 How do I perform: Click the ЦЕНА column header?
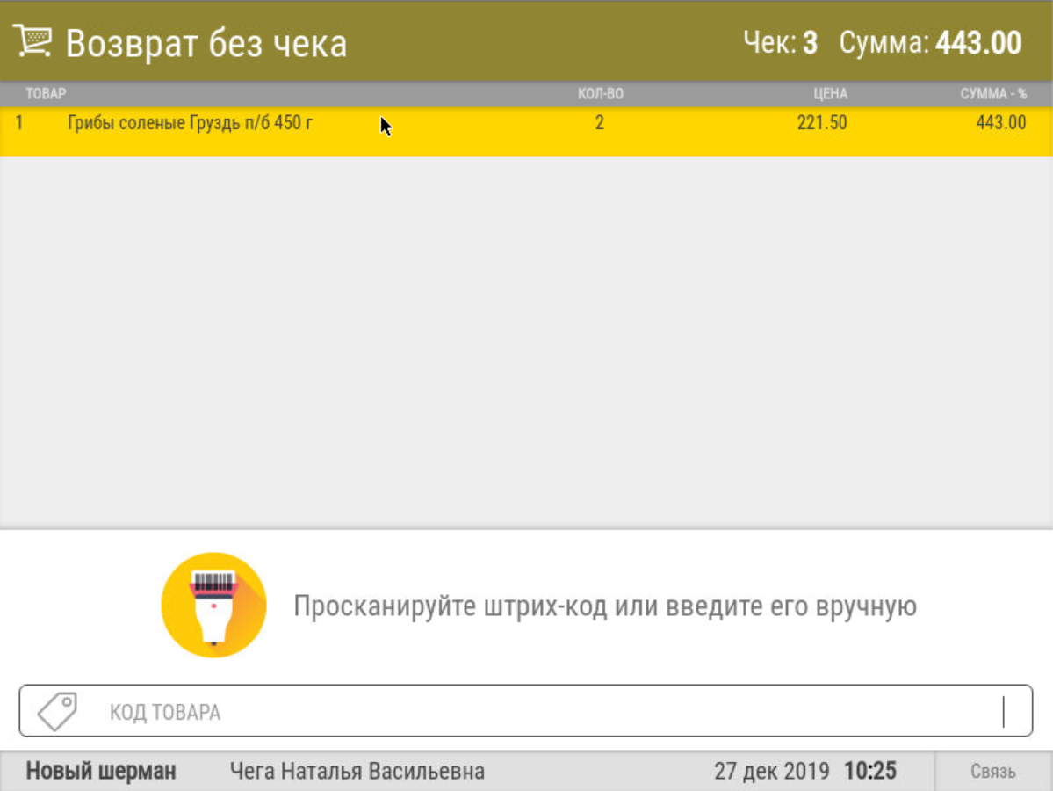[x=830, y=94]
